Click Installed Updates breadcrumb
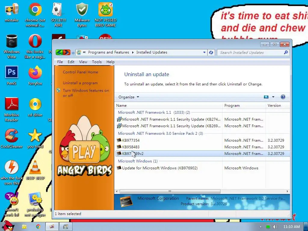Viewport: 308px width, 231px height. click(x=152, y=52)
